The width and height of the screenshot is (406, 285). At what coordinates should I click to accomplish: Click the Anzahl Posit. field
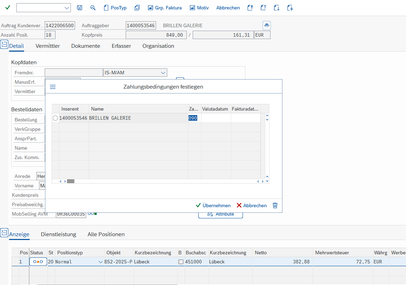(50, 35)
